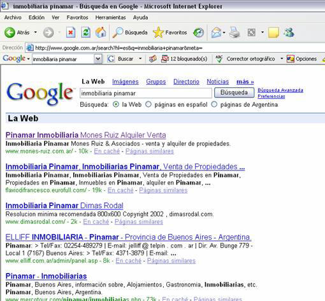Stop page loading with red X icon
The height and width of the screenshot is (301, 325).
click(x=71, y=32)
